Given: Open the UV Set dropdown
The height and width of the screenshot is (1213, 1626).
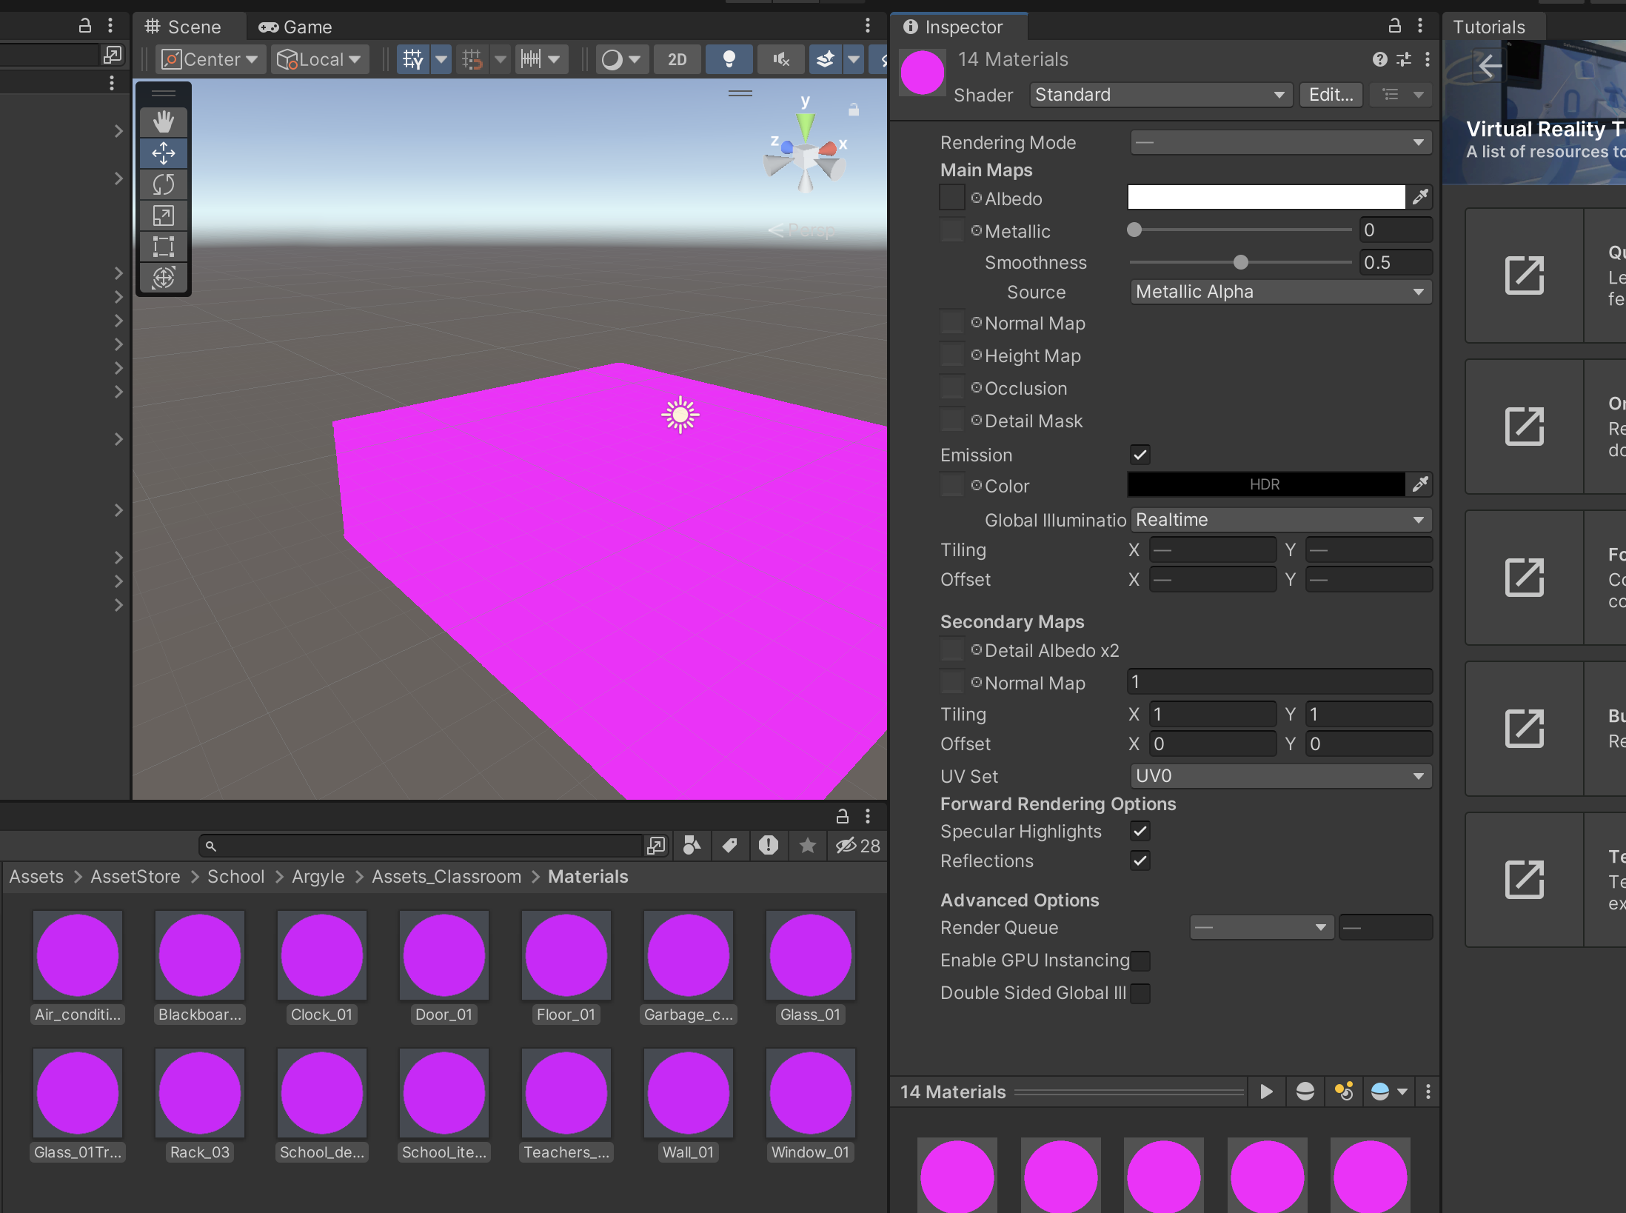Looking at the screenshot, I should point(1280,776).
